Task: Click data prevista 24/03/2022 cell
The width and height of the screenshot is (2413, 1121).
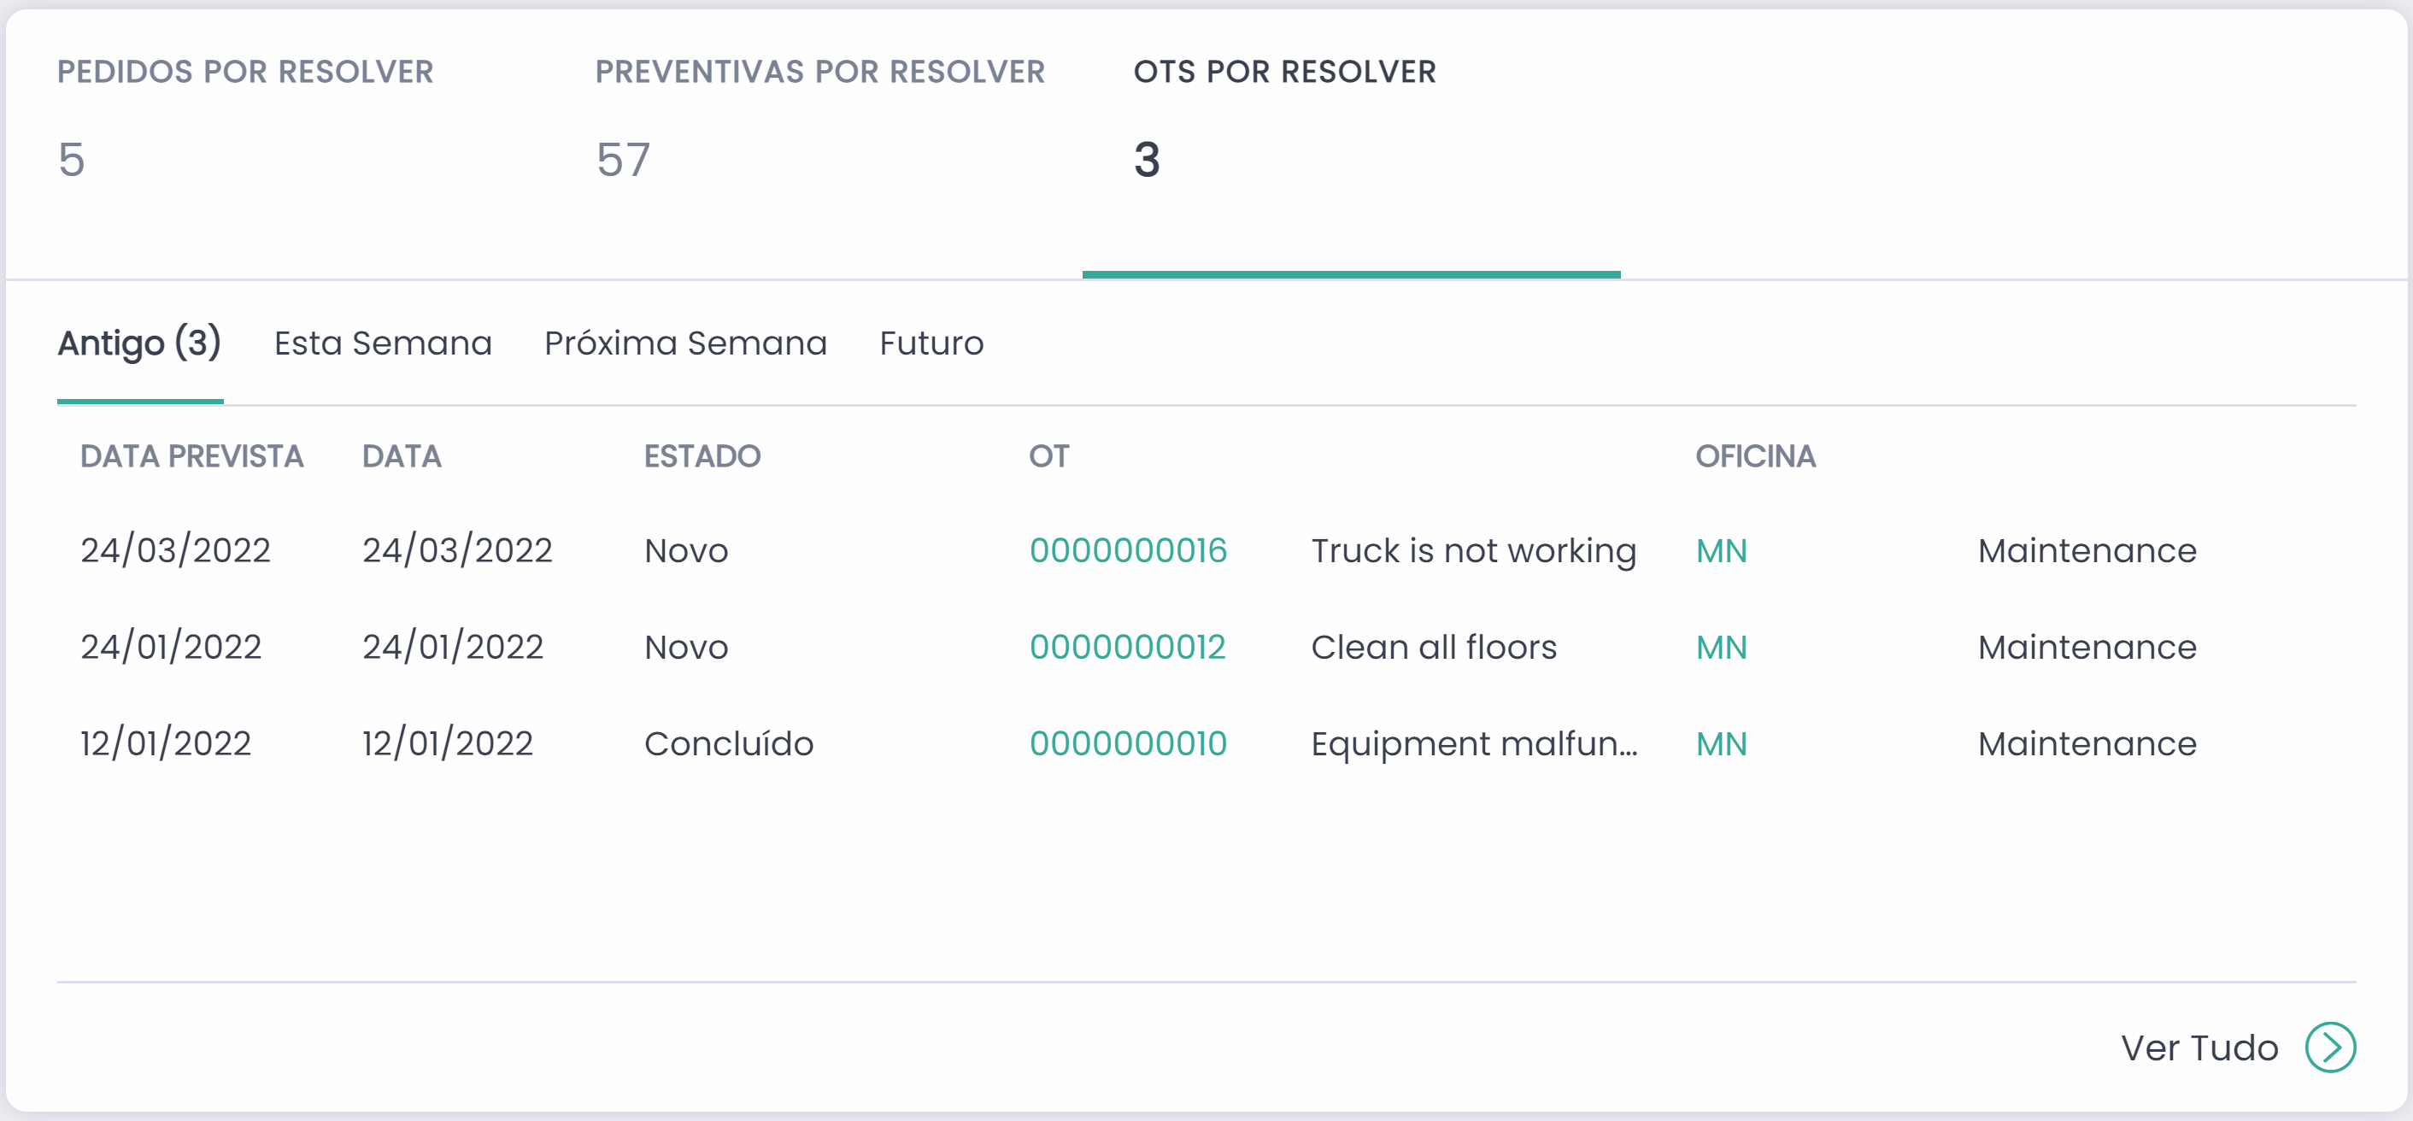Action: point(175,549)
